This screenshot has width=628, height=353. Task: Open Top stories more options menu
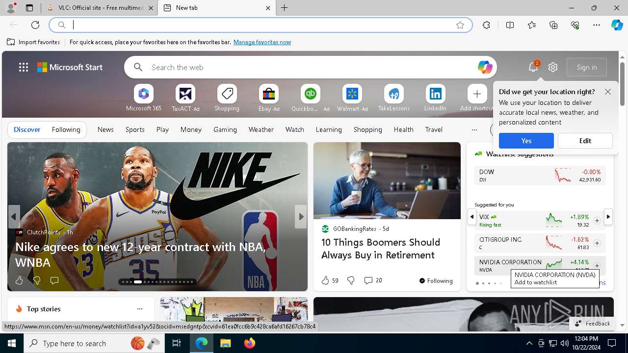tap(140, 309)
